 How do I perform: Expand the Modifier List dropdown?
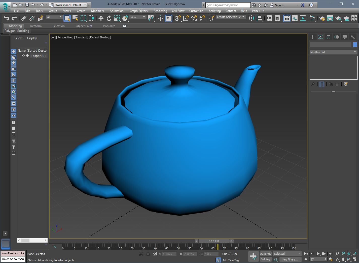tap(333, 52)
